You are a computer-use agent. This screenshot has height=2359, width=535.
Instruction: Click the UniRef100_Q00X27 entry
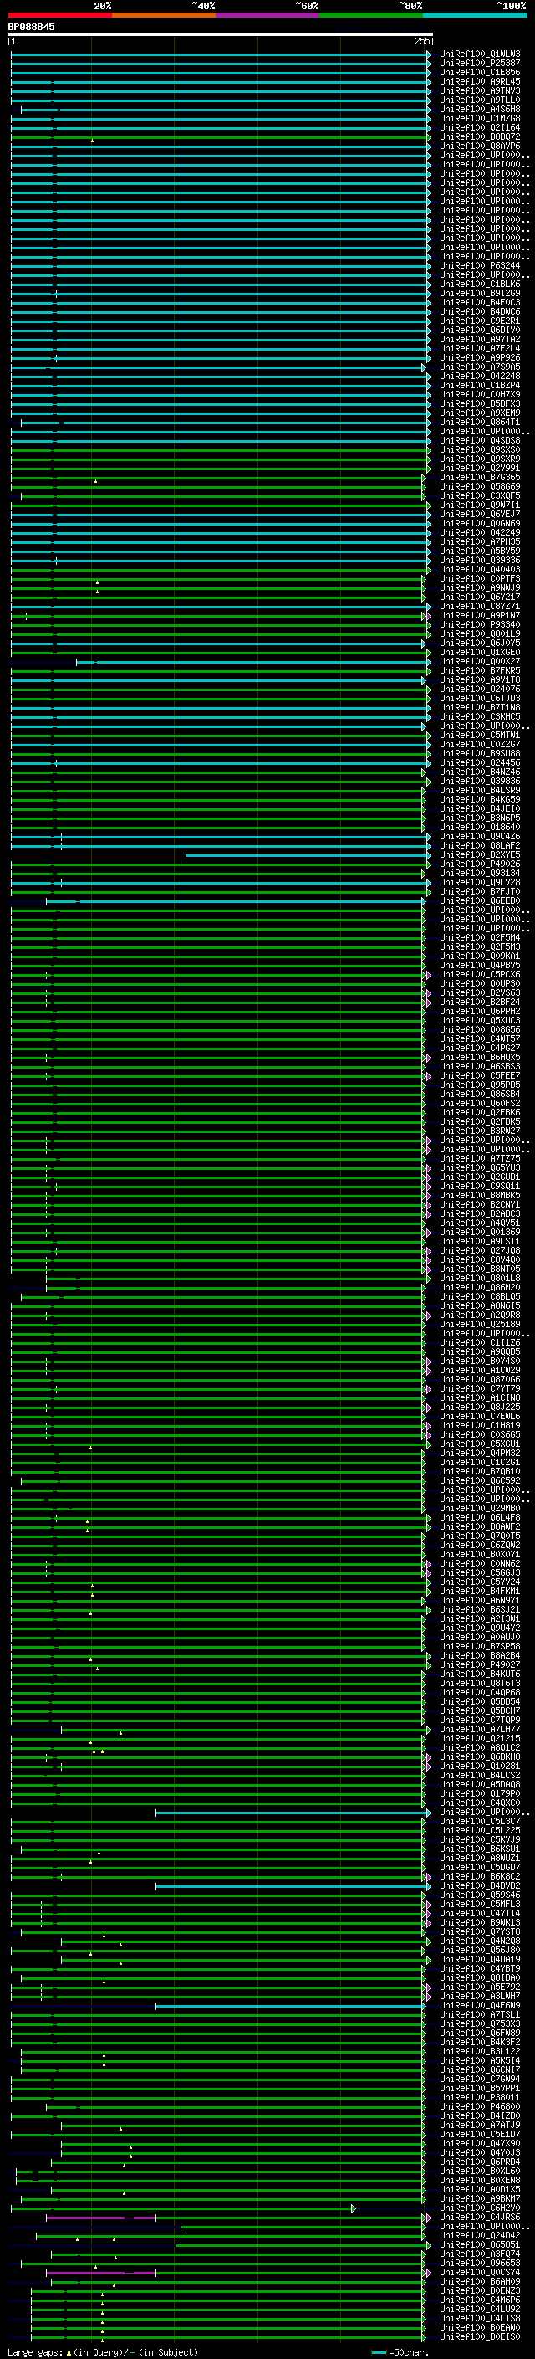coord(479,661)
